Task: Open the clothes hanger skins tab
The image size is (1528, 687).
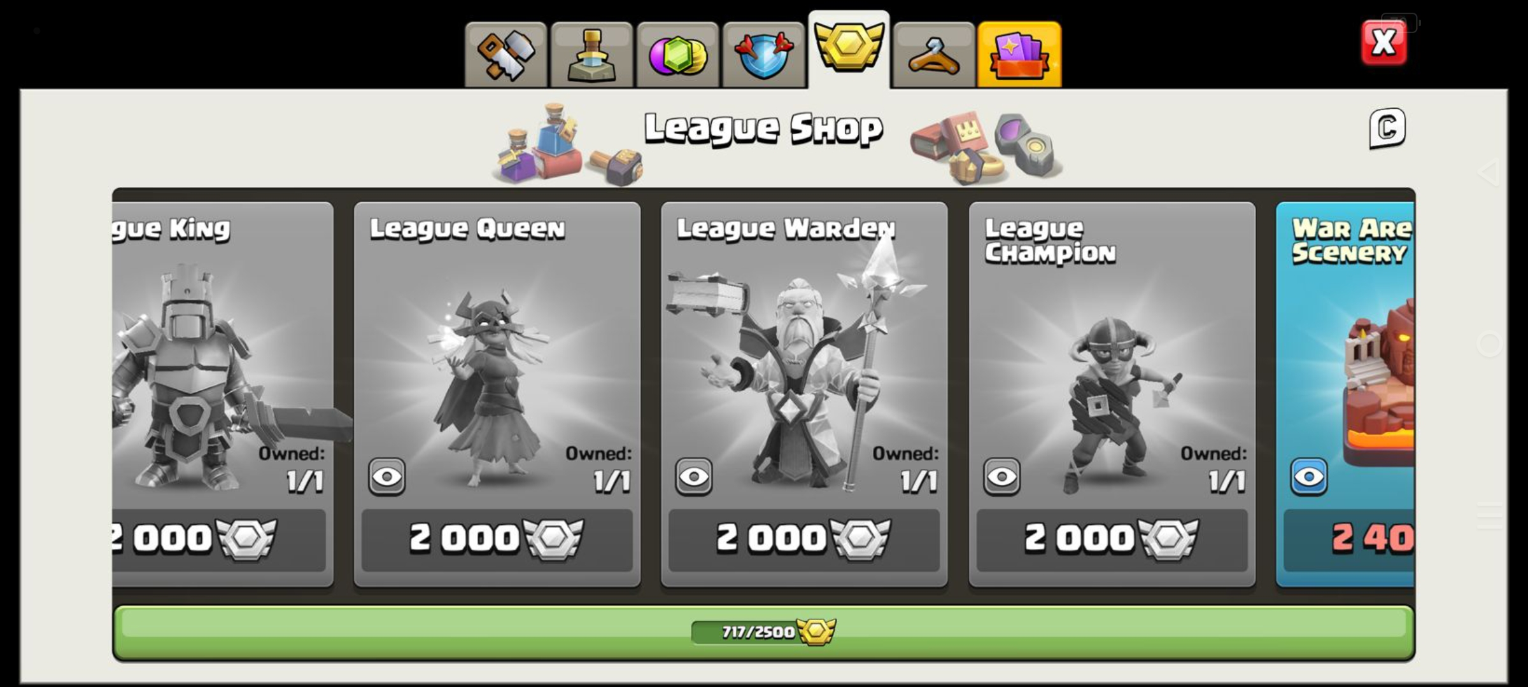Action: pos(934,55)
